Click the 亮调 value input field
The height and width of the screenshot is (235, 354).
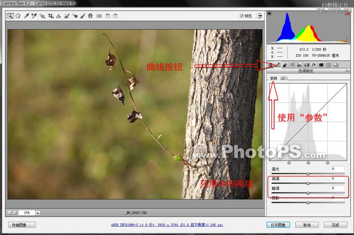[338, 179]
